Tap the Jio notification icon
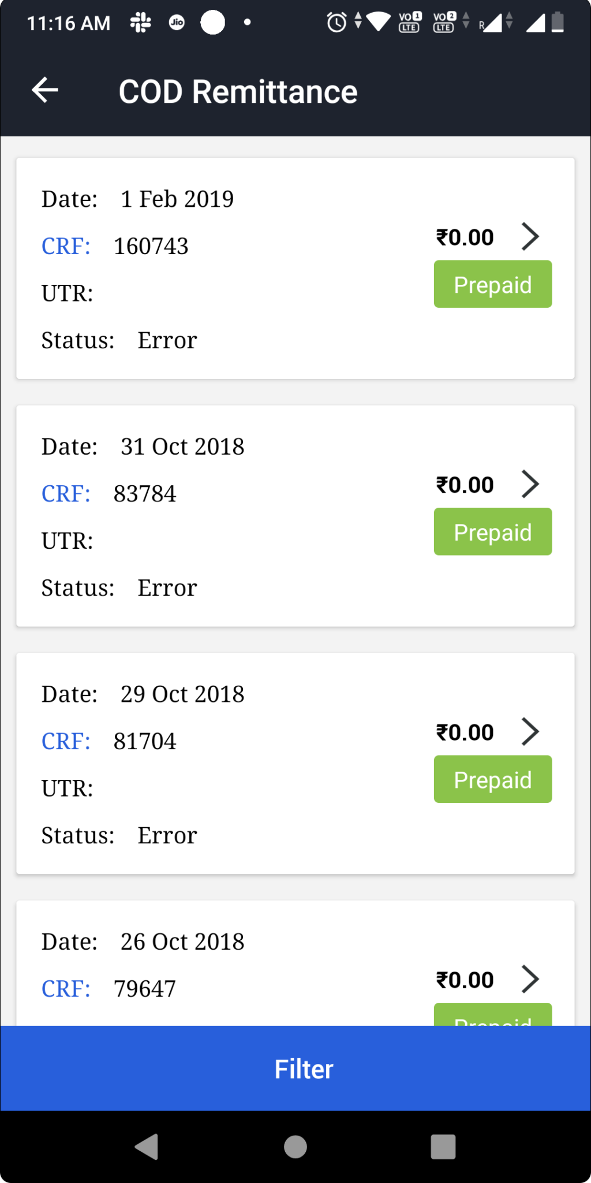This screenshot has height=1183, width=591. pos(177,23)
